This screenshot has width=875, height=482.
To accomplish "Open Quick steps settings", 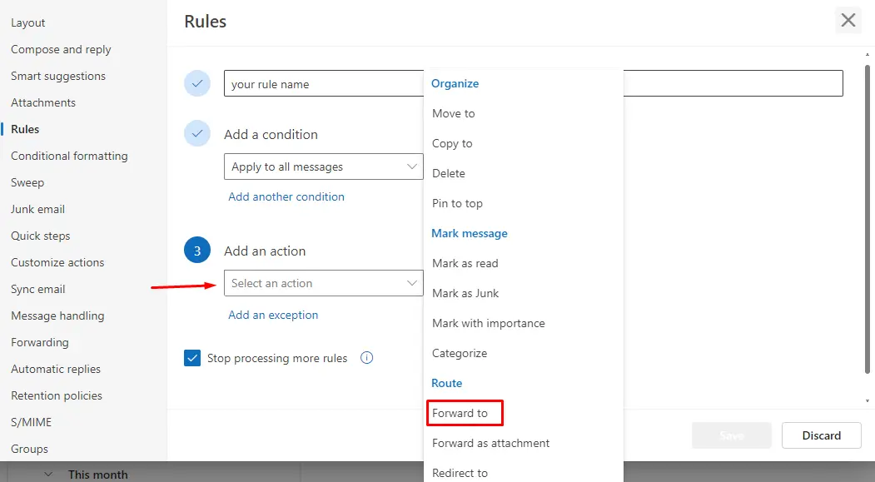I will pyautogui.click(x=41, y=236).
